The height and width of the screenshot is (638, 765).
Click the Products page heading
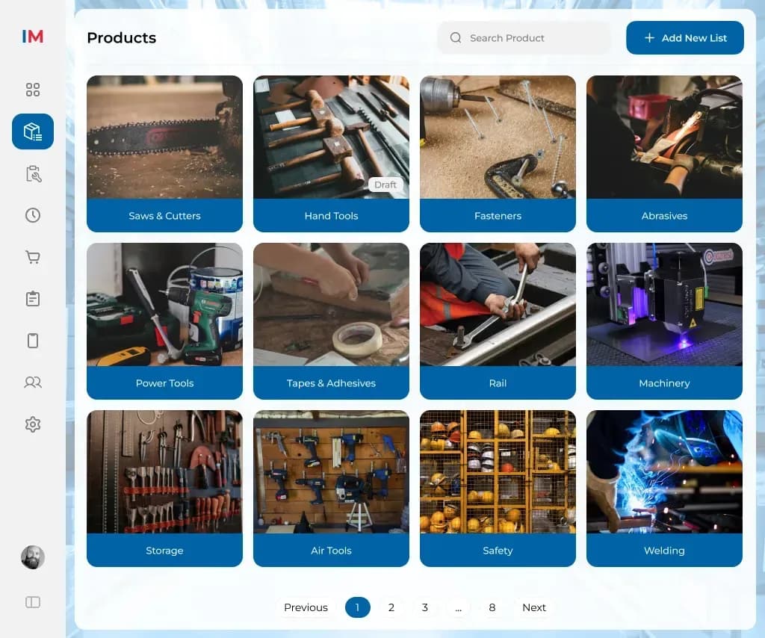[122, 37]
